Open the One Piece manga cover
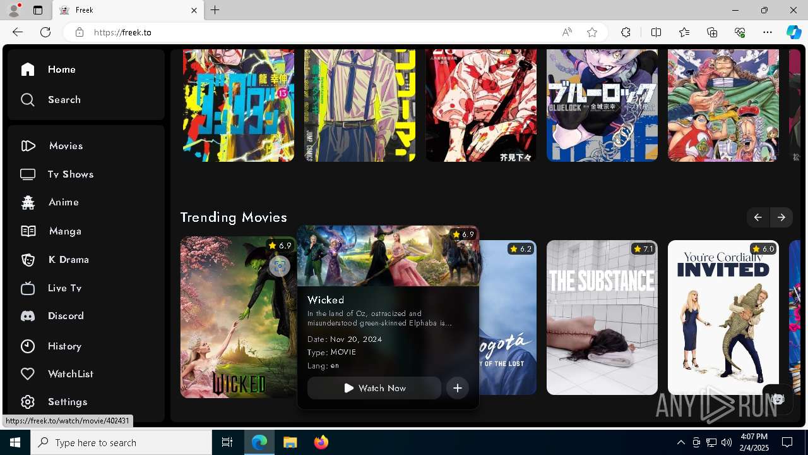This screenshot has width=808, height=455. click(723, 105)
